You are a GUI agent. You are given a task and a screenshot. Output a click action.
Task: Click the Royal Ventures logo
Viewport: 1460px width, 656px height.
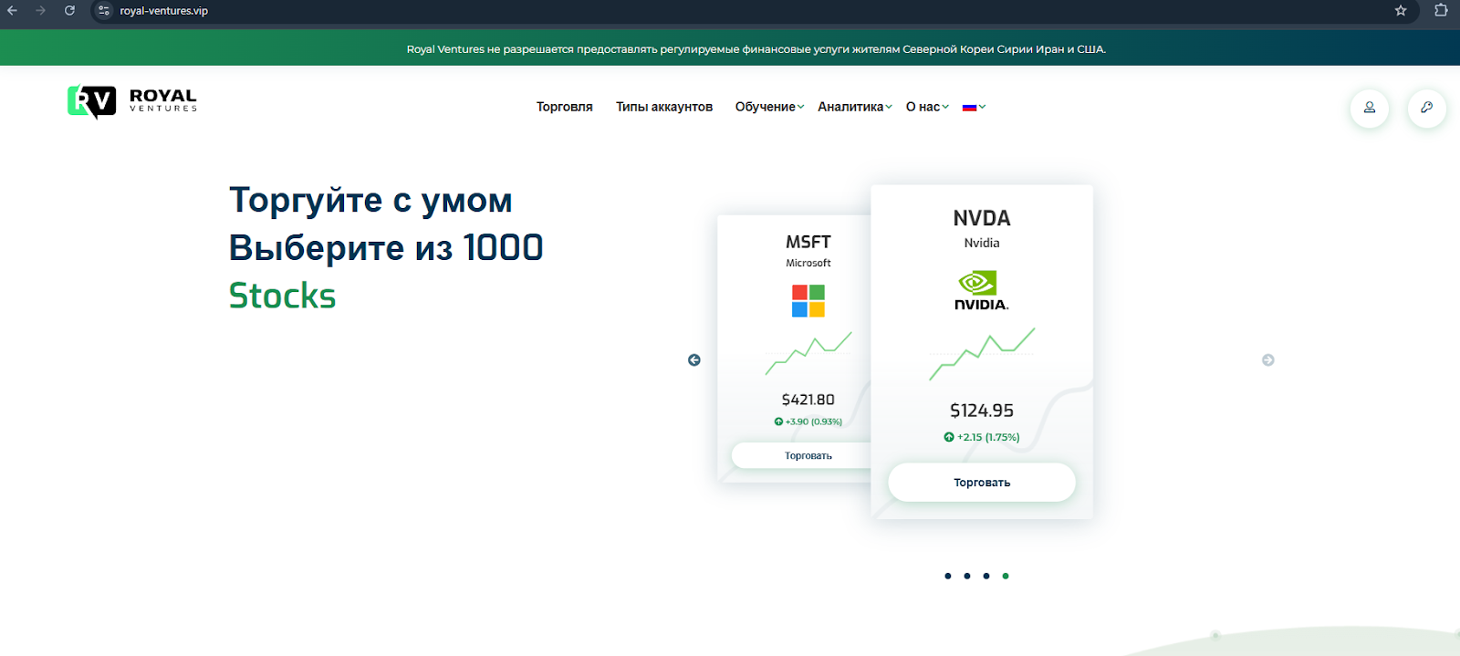132,101
